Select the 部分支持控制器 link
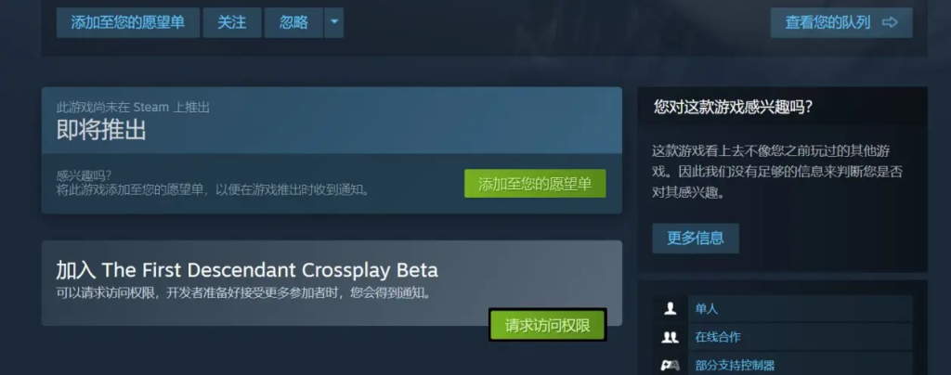The height and width of the screenshot is (375, 951). (x=736, y=366)
